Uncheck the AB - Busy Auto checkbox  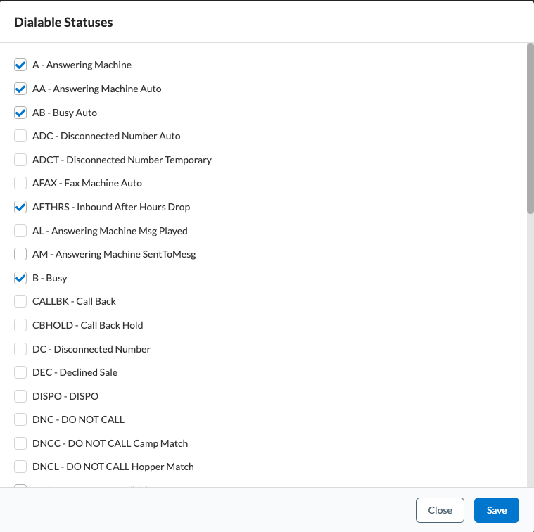pyautogui.click(x=20, y=113)
